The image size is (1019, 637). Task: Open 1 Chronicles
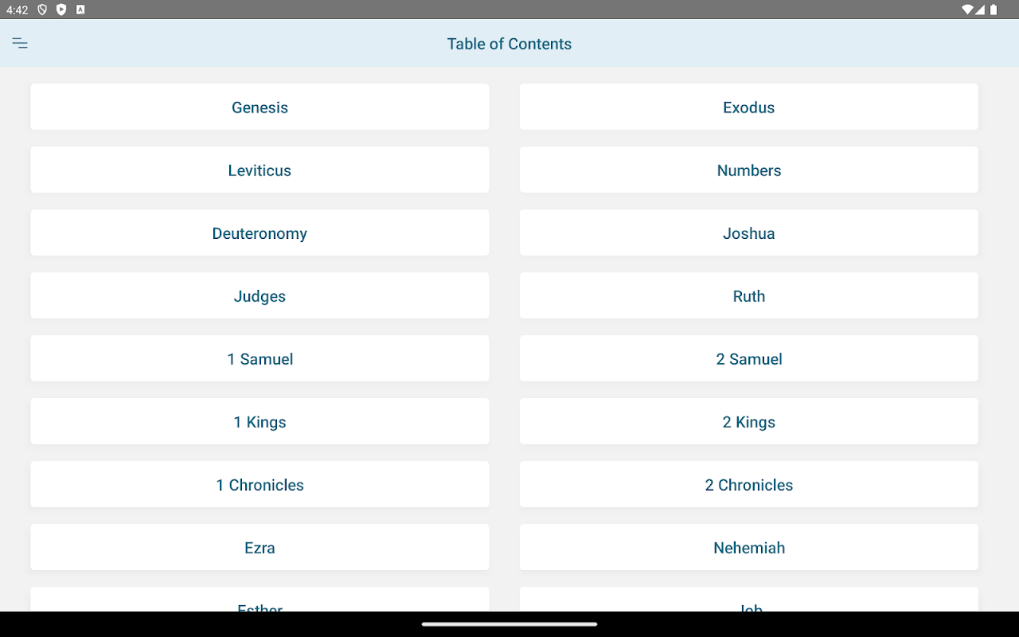(260, 484)
